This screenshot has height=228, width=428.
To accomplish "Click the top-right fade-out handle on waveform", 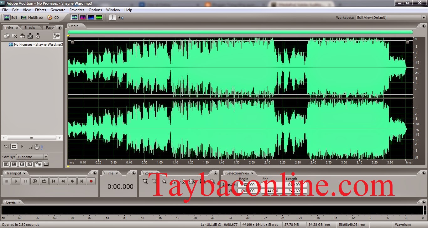I will [408, 42].
